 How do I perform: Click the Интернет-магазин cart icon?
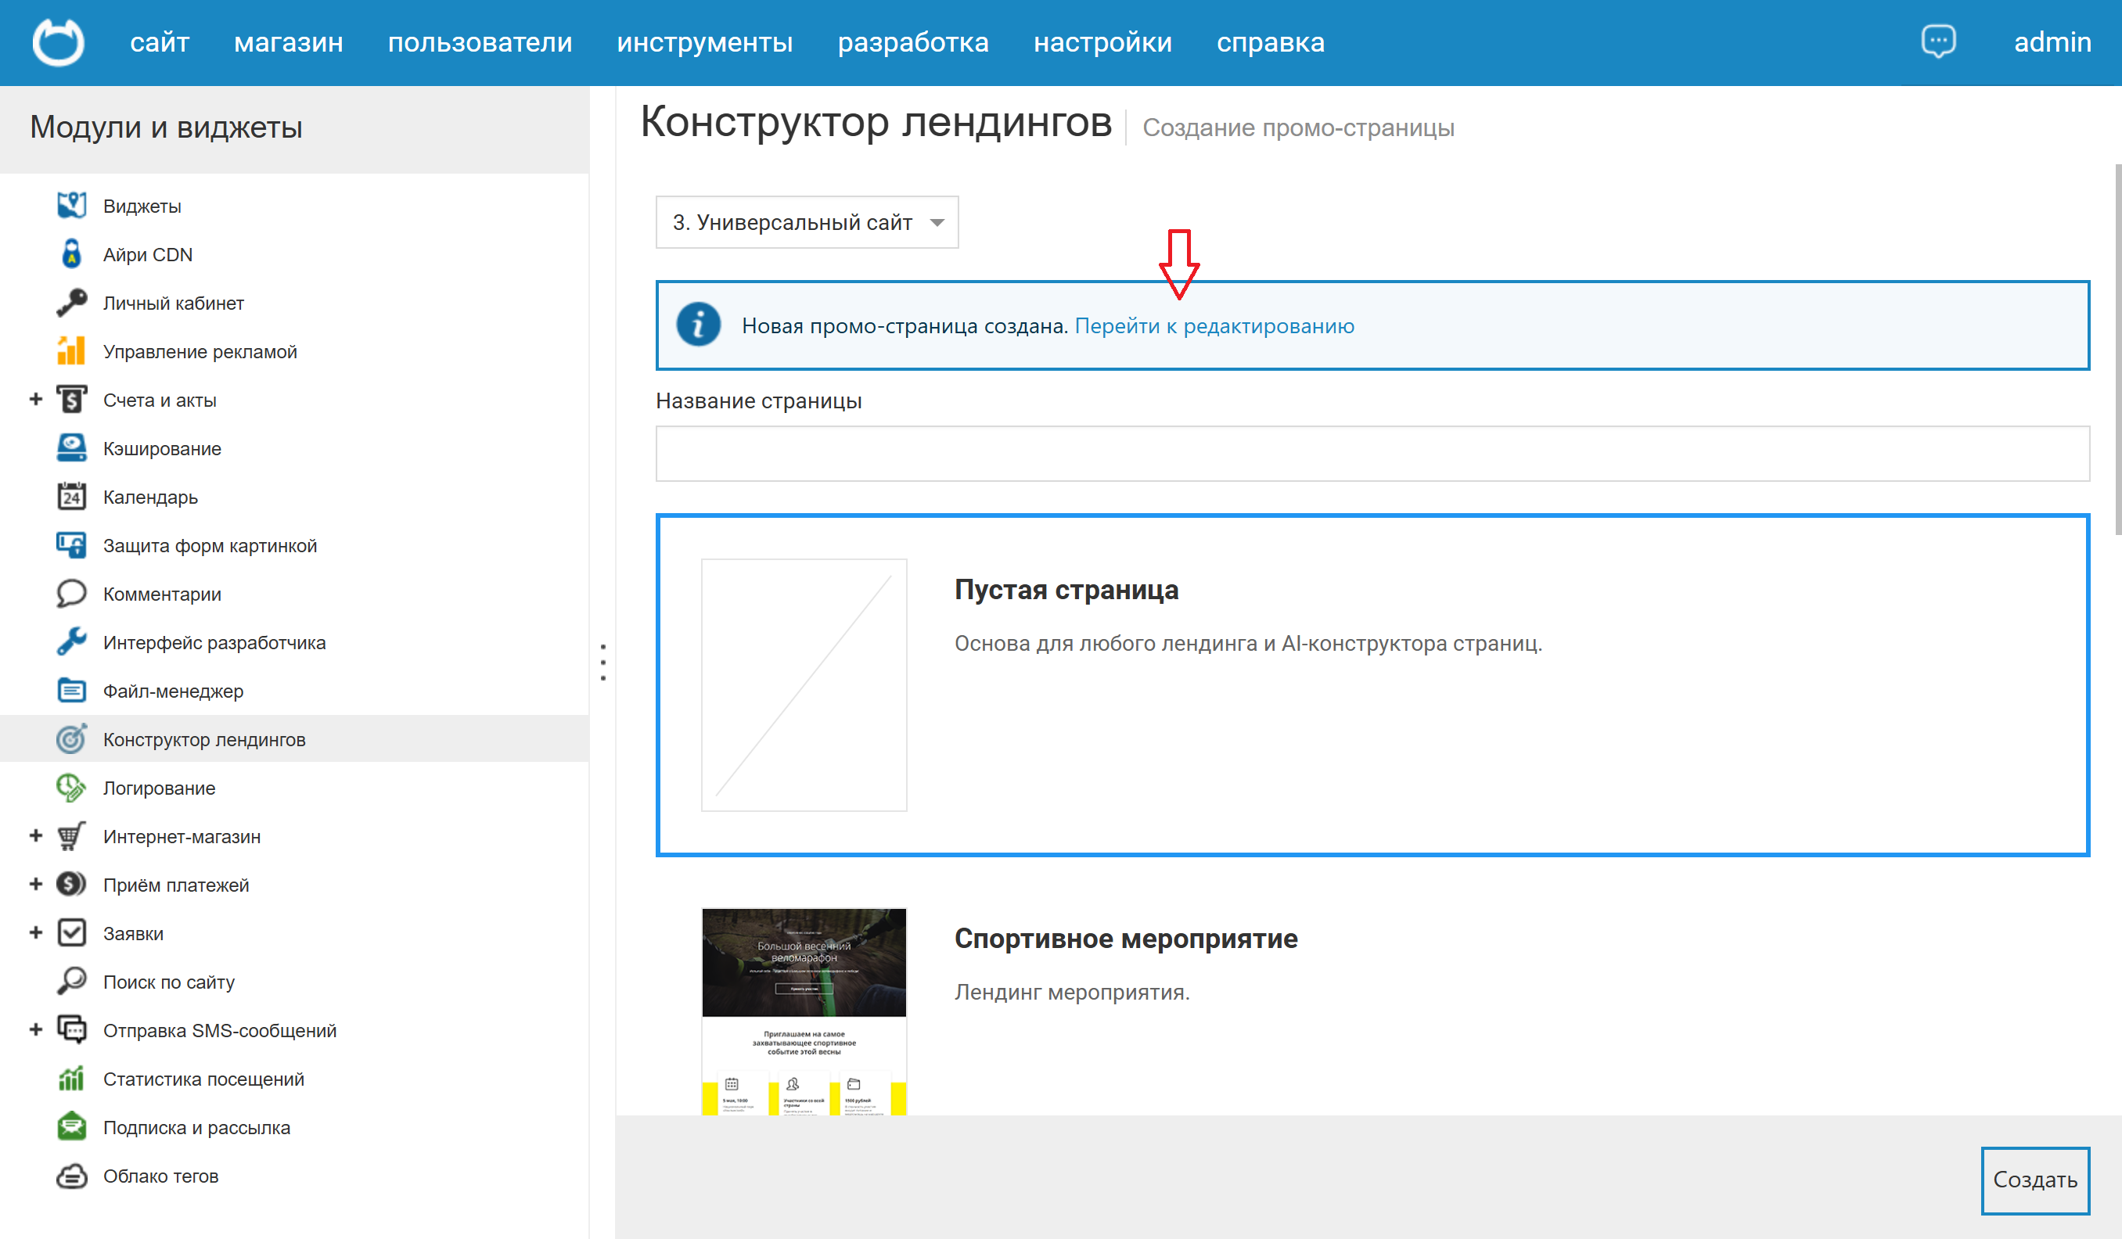(x=71, y=837)
